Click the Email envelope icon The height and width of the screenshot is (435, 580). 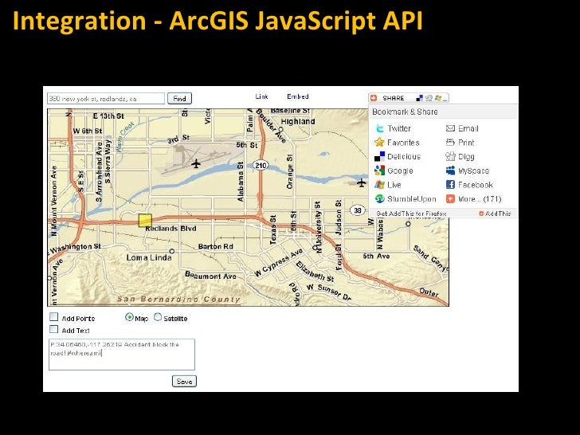(450, 128)
